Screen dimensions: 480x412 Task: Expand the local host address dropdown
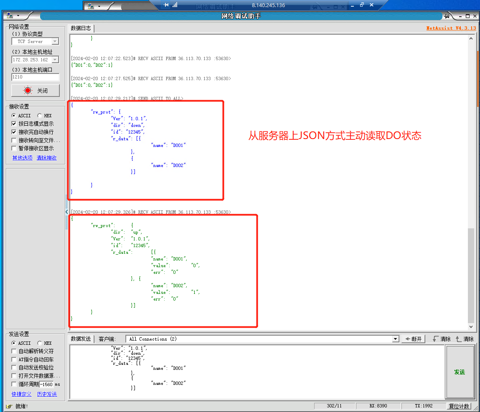55,60
